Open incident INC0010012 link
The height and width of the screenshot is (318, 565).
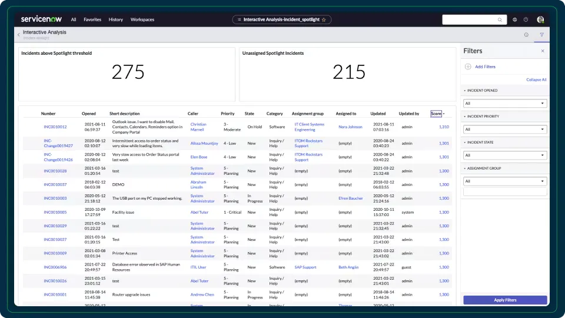(55, 127)
